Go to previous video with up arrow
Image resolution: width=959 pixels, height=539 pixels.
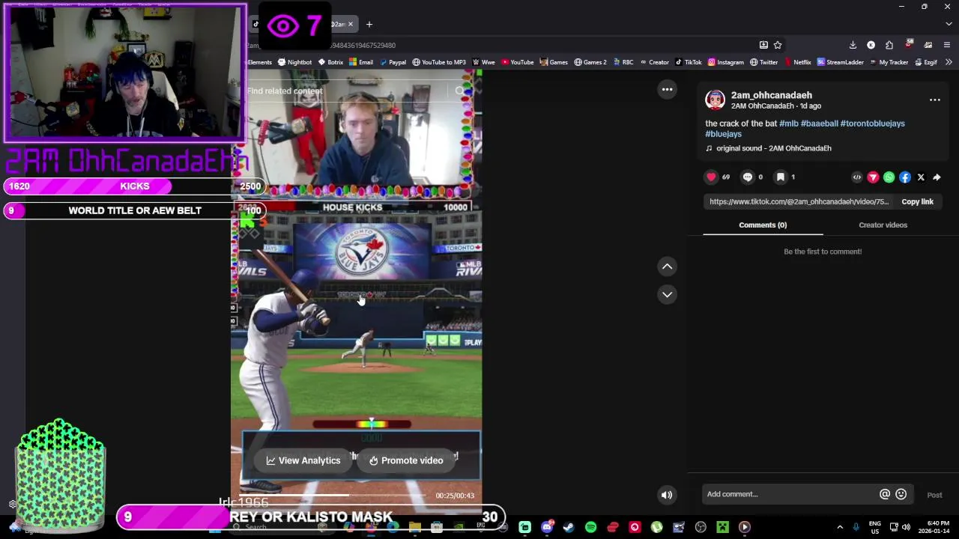(667, 267)
